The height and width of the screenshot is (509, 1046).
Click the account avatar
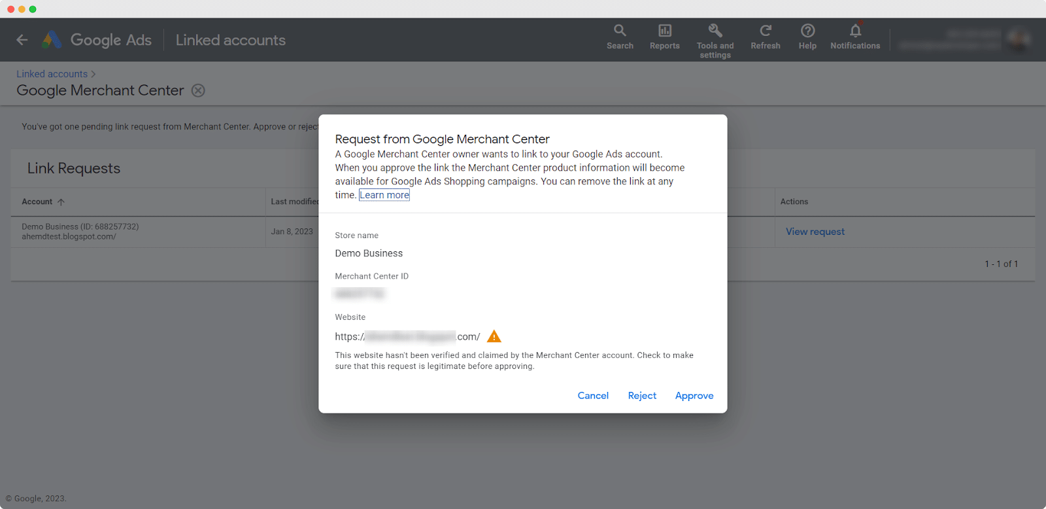[1019, 39]
